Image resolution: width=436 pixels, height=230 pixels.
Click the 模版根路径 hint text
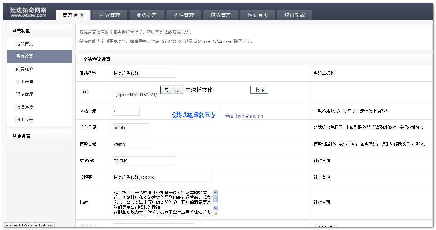click(x=370, y=144)
